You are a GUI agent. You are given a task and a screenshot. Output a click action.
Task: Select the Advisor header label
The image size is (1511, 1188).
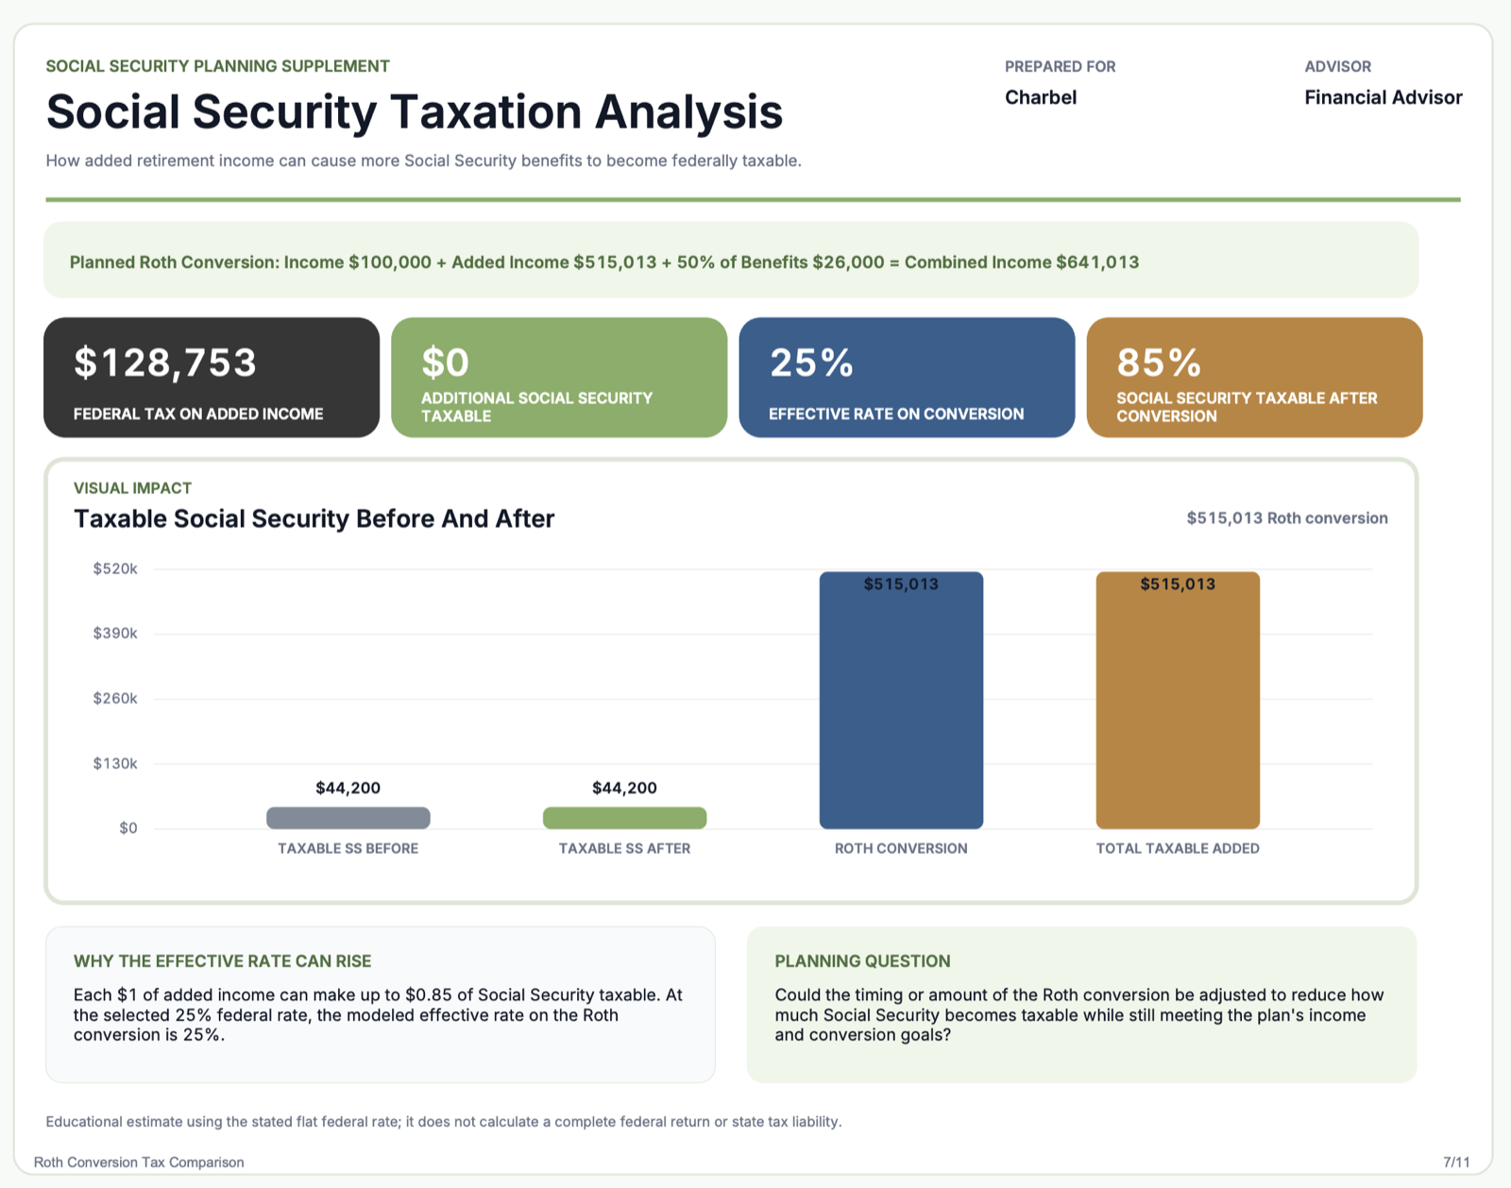(x=1338, y=66)
